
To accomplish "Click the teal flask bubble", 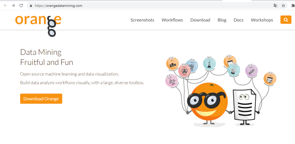I will tap(209, 63).
